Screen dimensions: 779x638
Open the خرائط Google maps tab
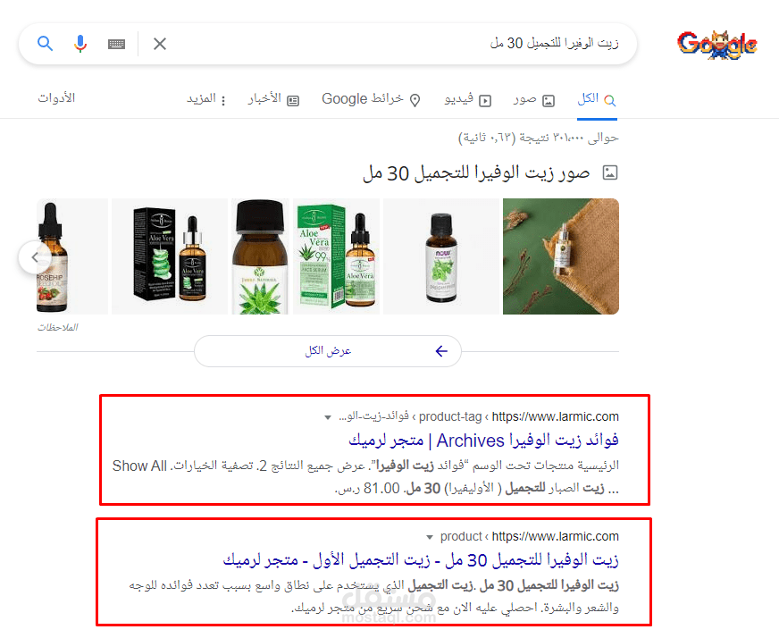(x=371, y=99)
